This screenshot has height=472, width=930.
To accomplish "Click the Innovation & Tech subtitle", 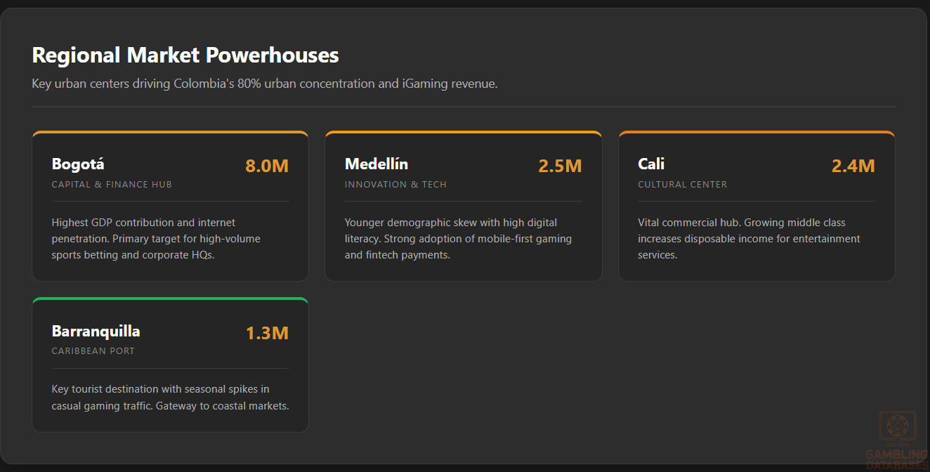I will (395, 185).
